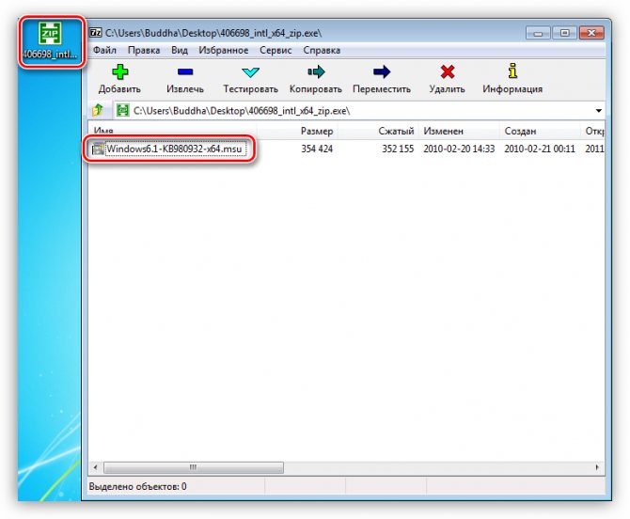Click the status bar text Выделено объектов: 0

click(137, 486)
